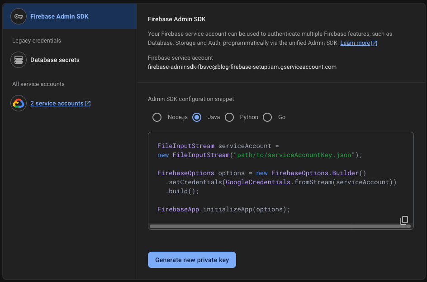Click the "FileInputStream serviceAccount =" code line
The width and height of the screenshot is (427, 282).
point(218,146)
